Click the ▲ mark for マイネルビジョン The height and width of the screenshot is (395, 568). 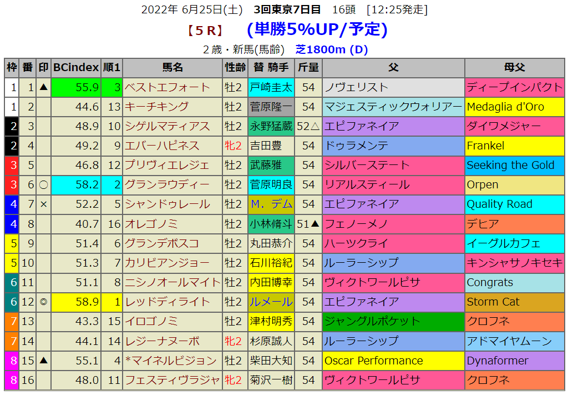click(x=43, y=361)
